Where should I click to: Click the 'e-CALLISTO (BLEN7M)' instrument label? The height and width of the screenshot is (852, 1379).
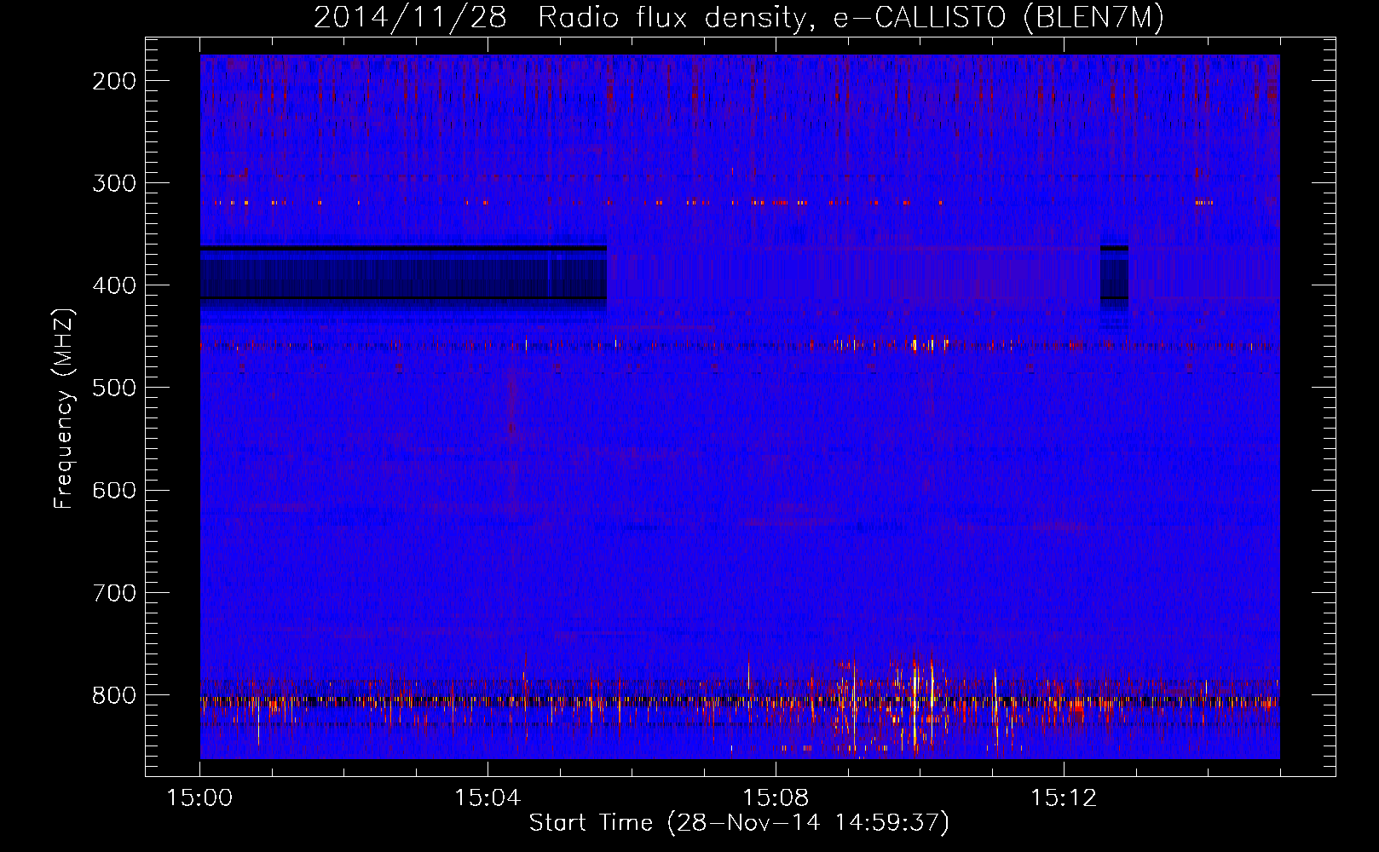(999, 17)
